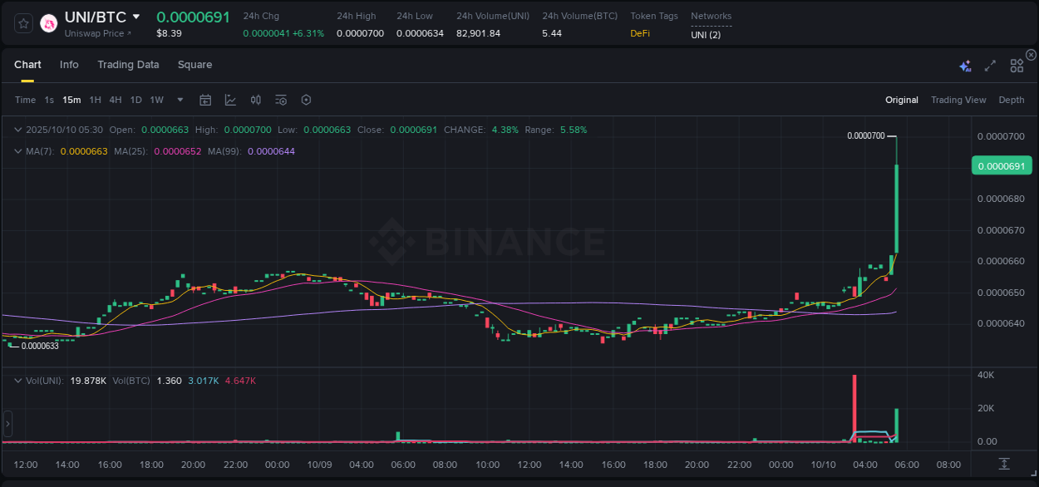Open the Uniswap Price external link

point(96,34)
